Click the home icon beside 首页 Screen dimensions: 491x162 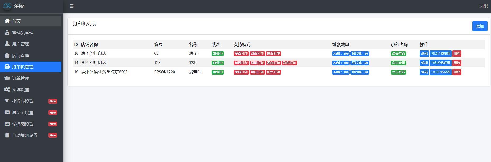[x=7, y=21]
